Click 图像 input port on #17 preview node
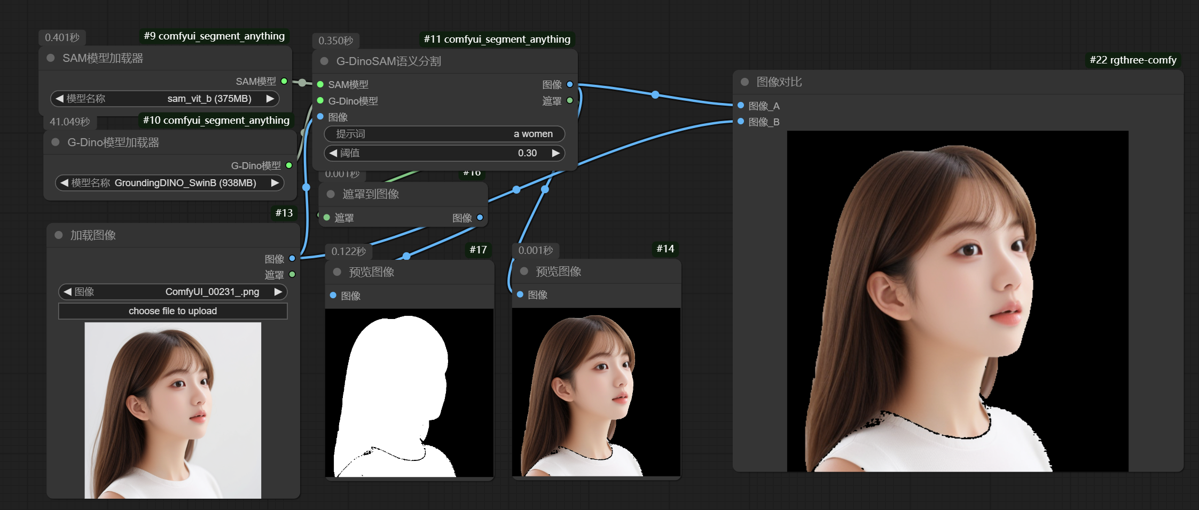 333,295
